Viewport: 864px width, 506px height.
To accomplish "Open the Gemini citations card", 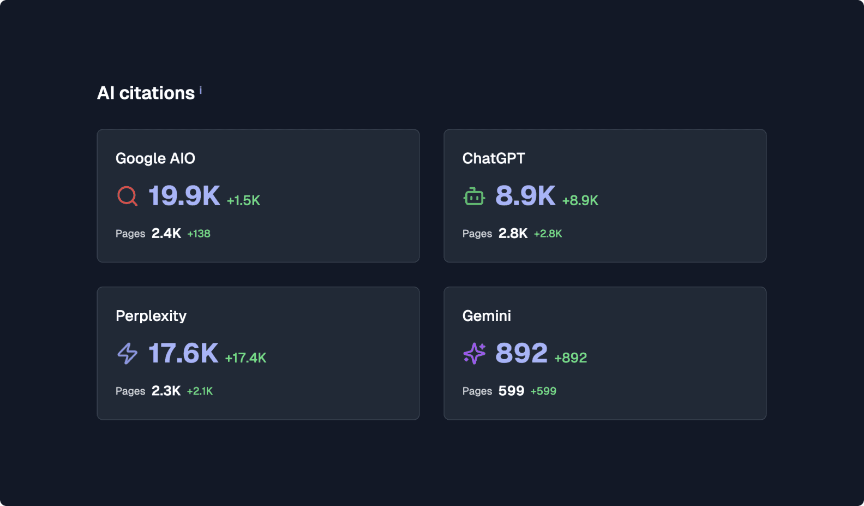I will 605,353.
